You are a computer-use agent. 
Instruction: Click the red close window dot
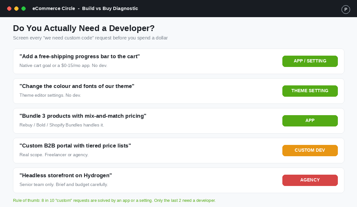coord(9,9)
